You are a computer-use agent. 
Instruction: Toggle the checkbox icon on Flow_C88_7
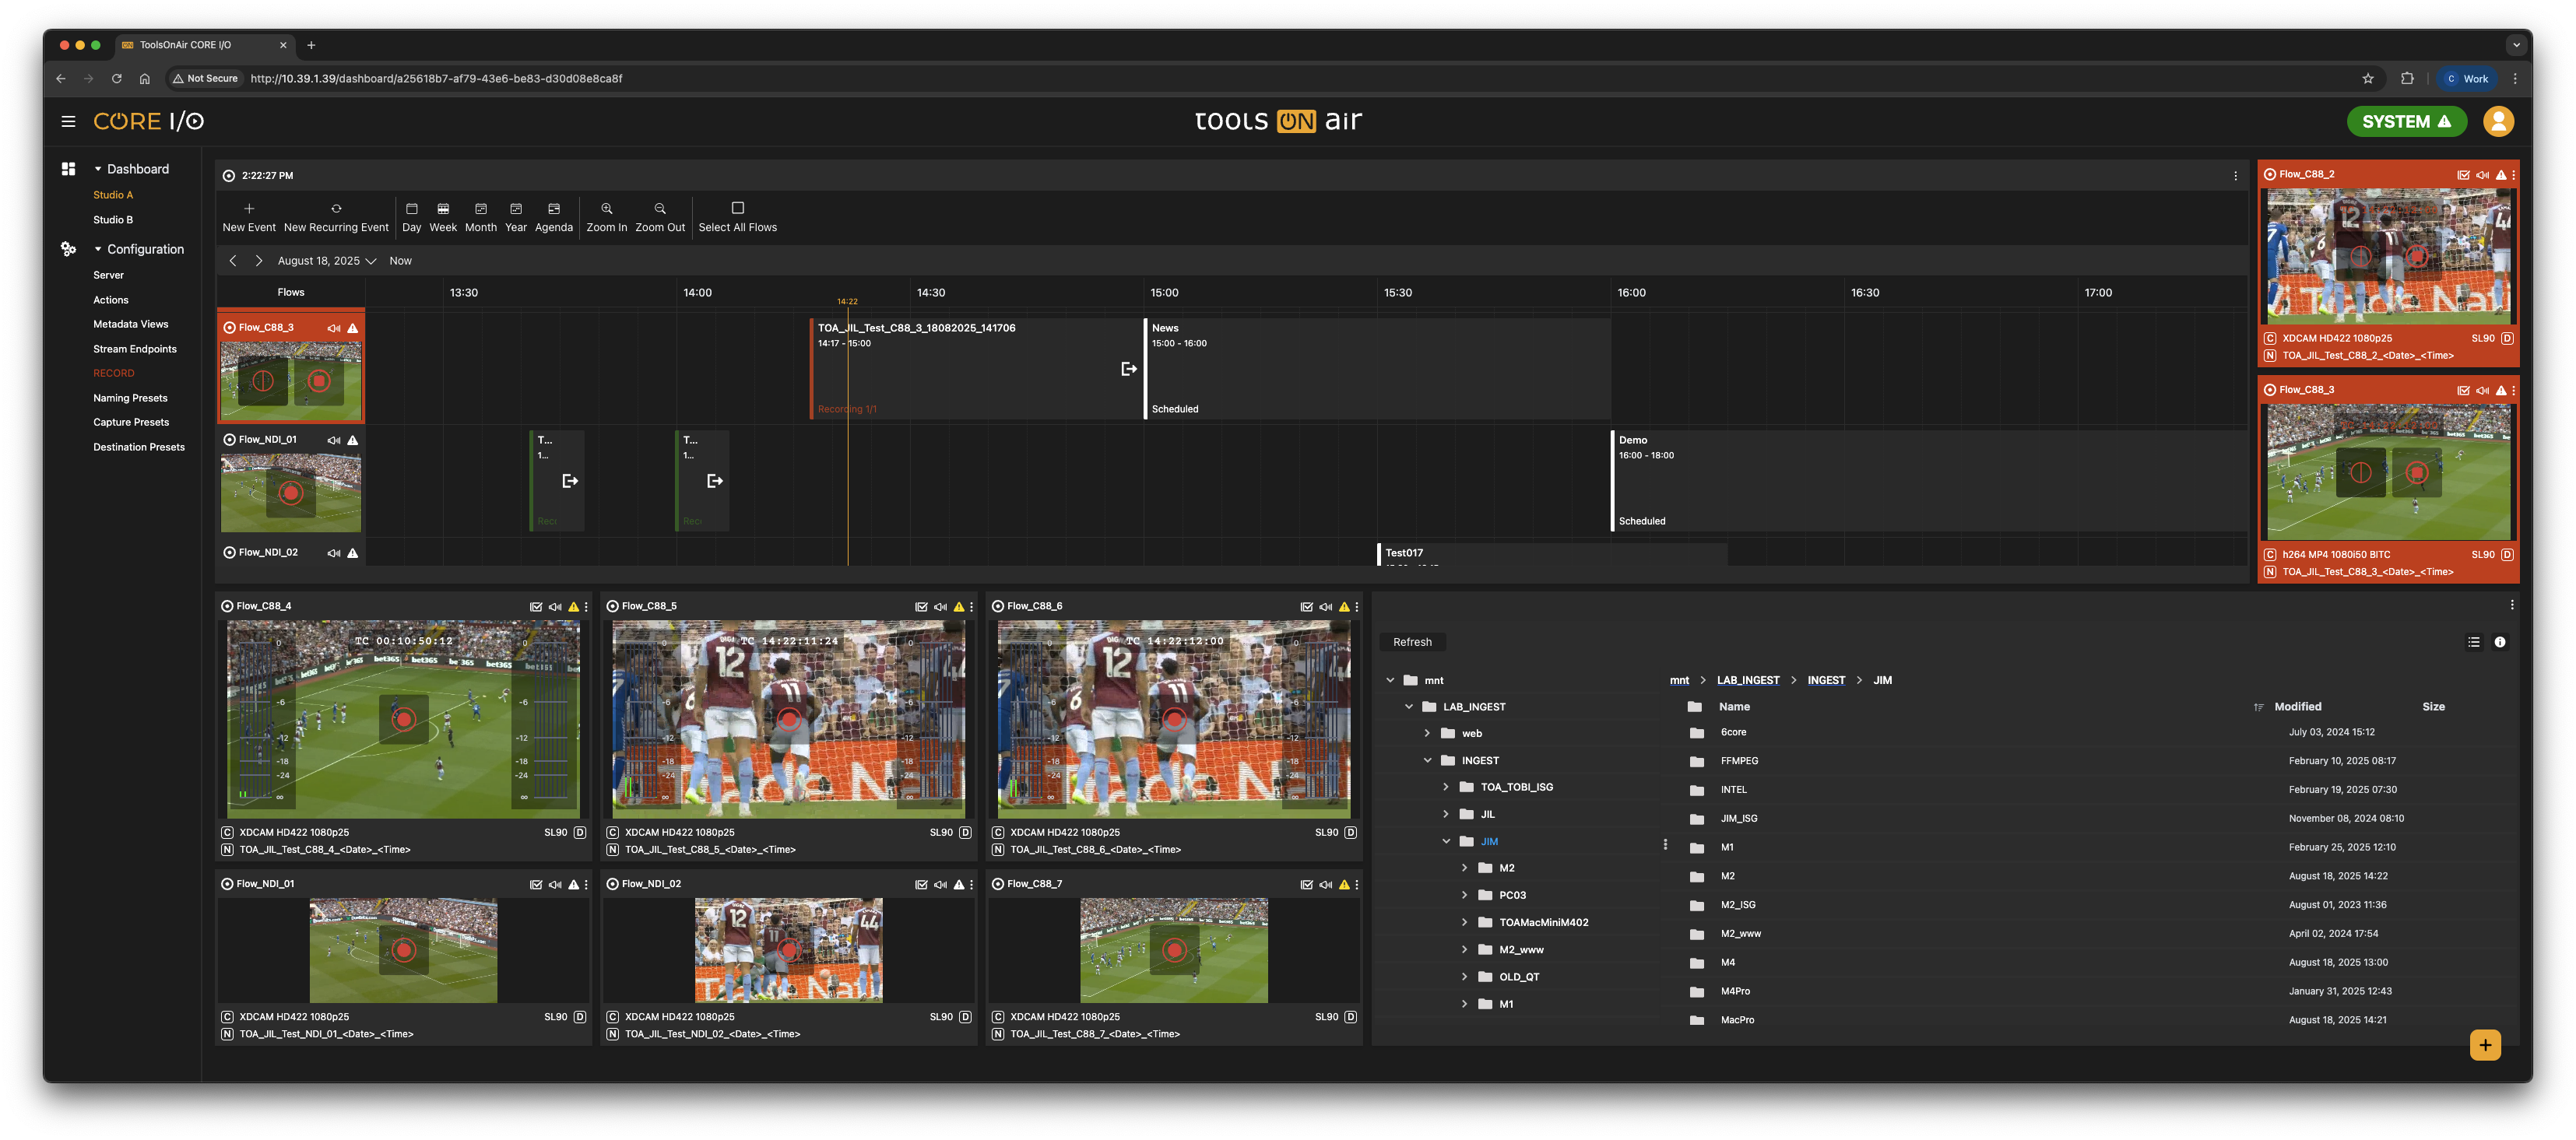[1306, 885]
